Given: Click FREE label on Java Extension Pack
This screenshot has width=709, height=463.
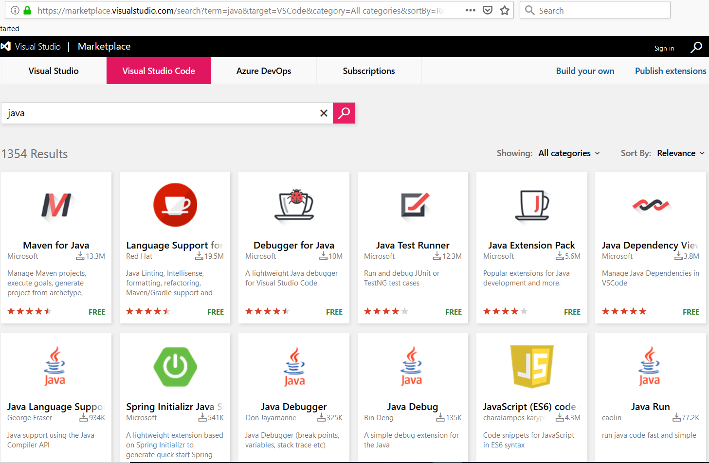Looking at the screenshot, I should click(572, 312).
